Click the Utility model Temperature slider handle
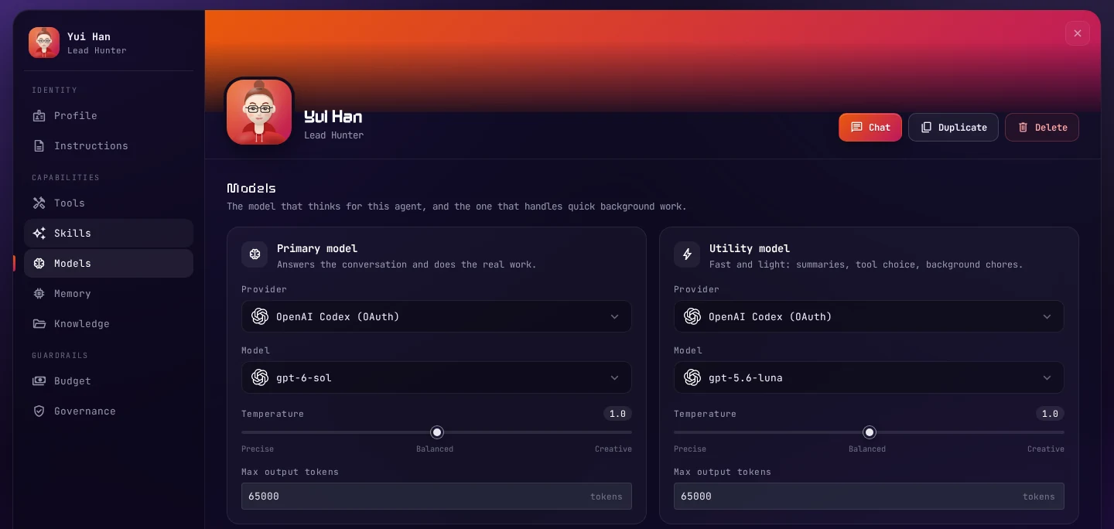Viewport: 1114px width, 529px height. [x=870, y=432]
